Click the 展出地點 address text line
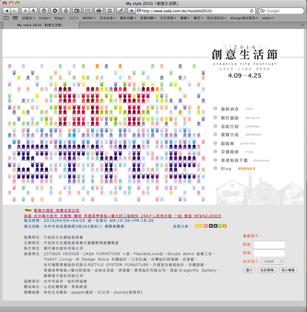The height and width of the screenshot is (312, 307). click(x=74, y=226)
